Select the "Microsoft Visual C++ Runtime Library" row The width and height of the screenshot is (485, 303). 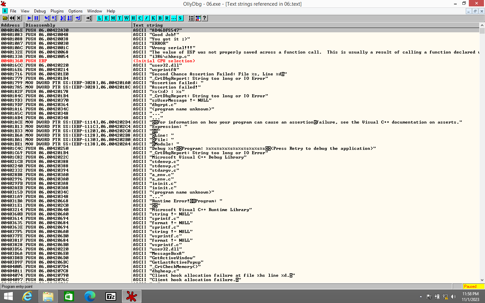click(239, 210)
